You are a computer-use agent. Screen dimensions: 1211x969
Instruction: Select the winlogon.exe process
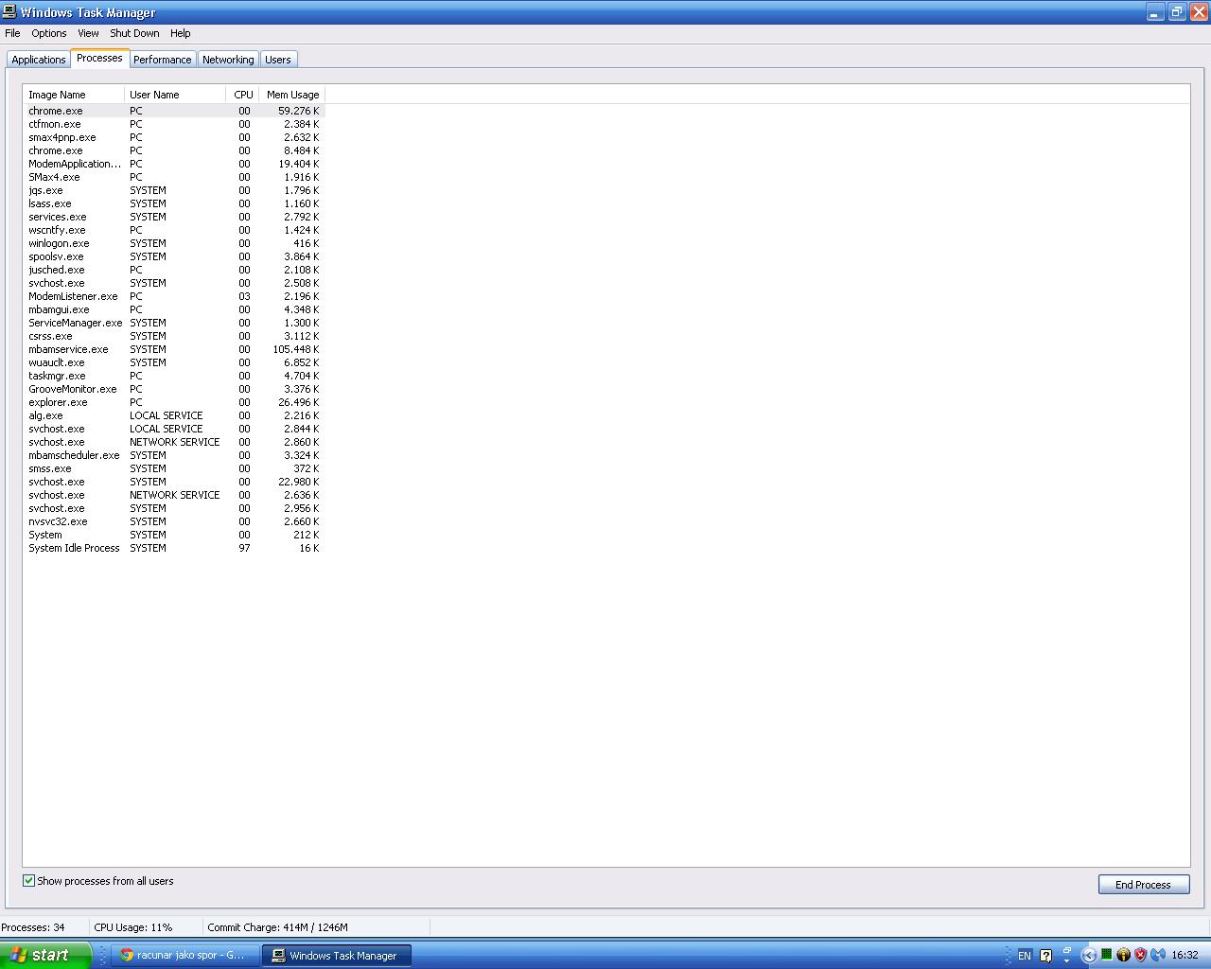pos(174,243)
